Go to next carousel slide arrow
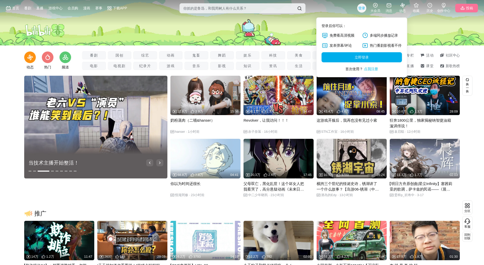Viewport: 484px width, 265px height. coord(160,163)
